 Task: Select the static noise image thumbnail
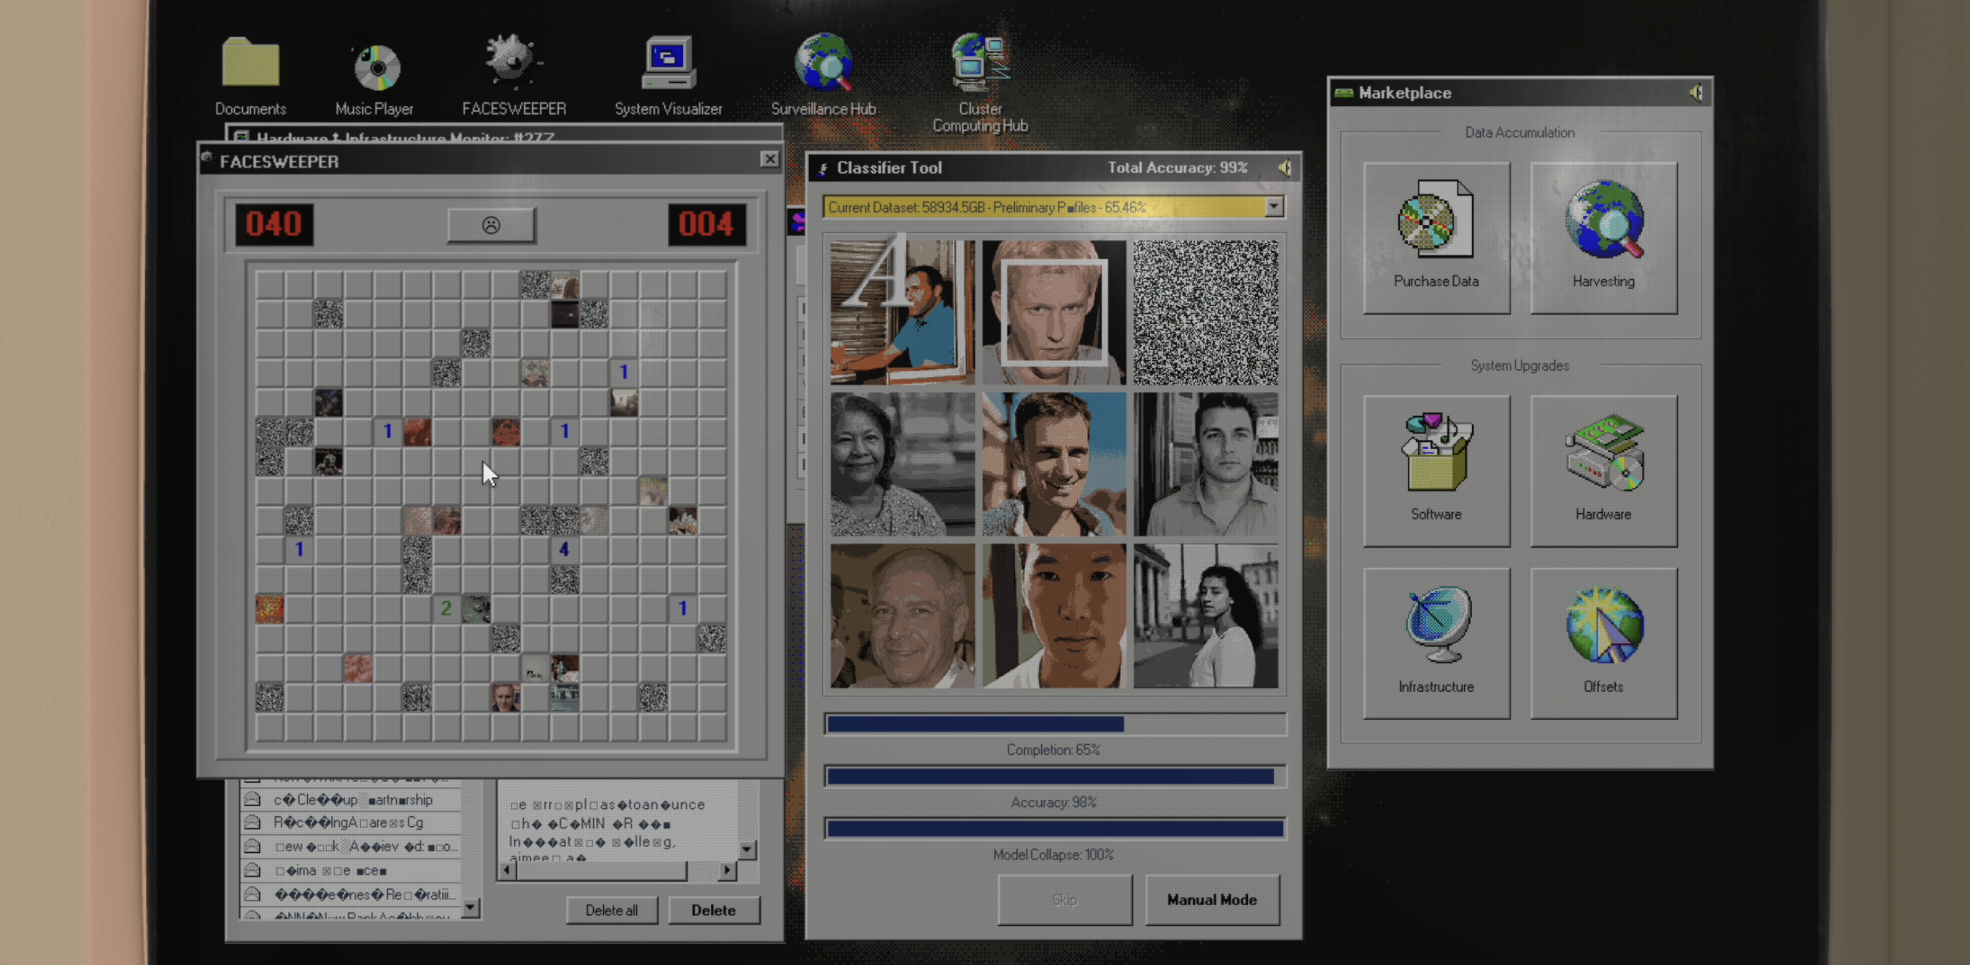1204,312
